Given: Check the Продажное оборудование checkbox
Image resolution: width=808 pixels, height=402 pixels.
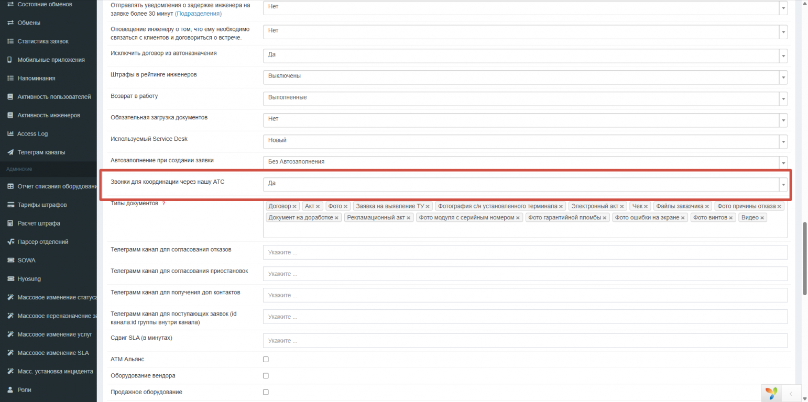Looking at the screenshot, I should [x=266, y=392].
